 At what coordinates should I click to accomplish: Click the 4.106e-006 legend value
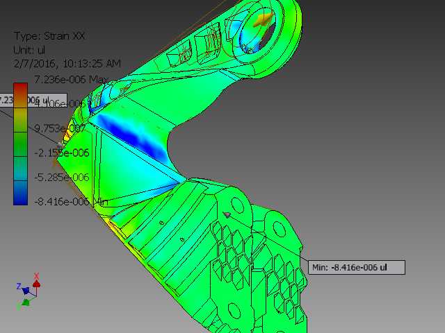click(60, 104)
